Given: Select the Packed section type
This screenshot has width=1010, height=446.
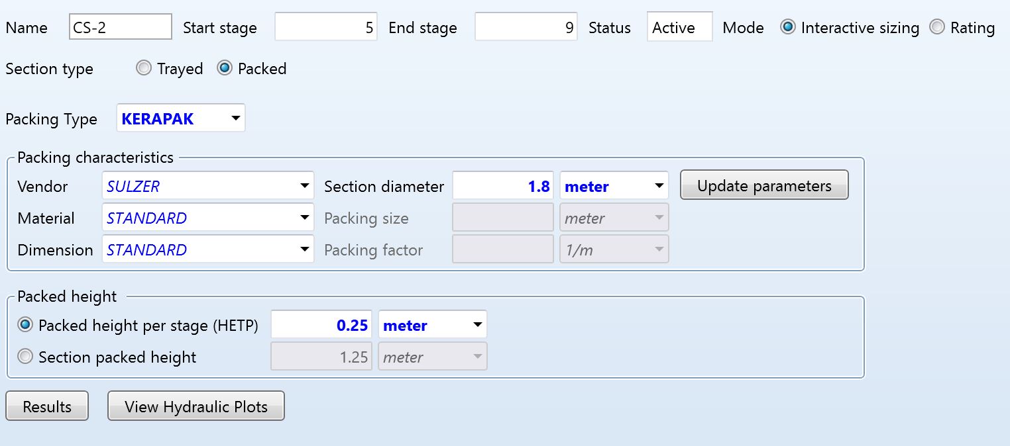Looking at the screenshot, I should [225, 68].
